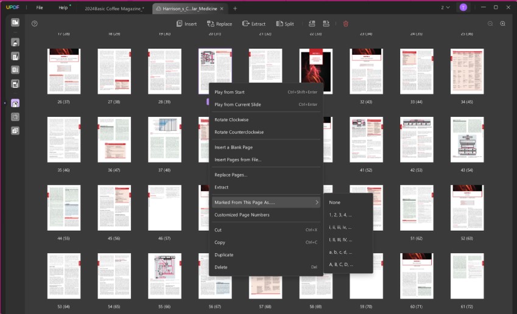Screen dimensions: 517x314
Task: Click the red Delete trash icon
Action: click(346, 24)
